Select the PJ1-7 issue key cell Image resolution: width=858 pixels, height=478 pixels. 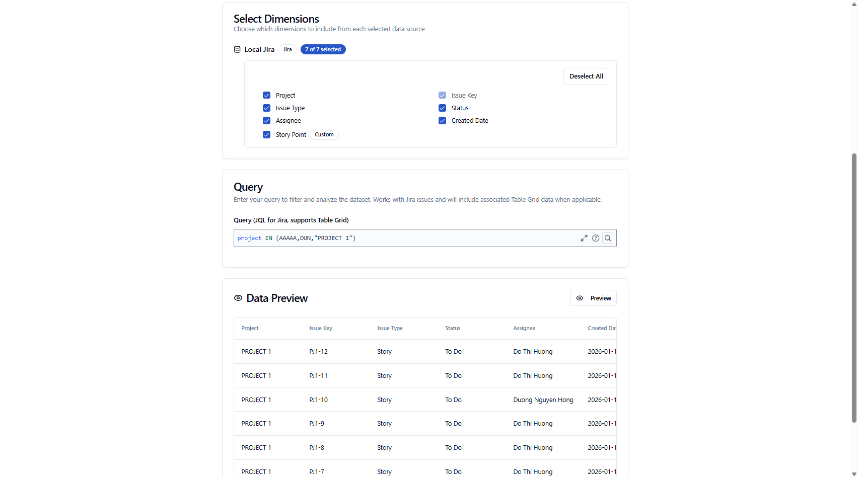(317, 471)
